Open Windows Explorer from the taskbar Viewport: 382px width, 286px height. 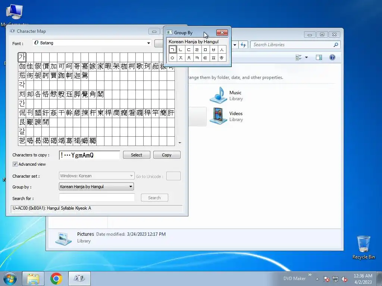(x=33, y=279)
